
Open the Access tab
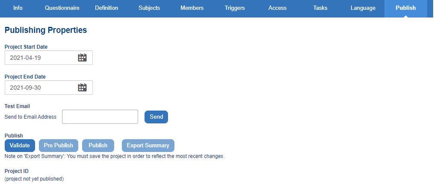278,8
